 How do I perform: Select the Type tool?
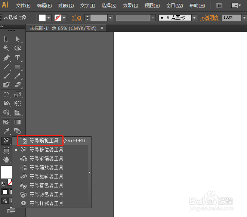pyautogui.click(x=18, y=58)
